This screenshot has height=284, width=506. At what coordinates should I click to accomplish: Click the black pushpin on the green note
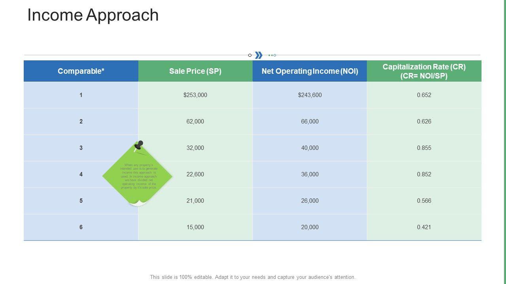pos(139,145)
